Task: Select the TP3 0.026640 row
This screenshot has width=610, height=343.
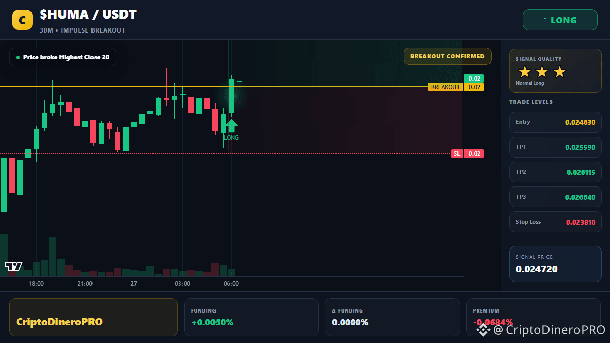Action: coord(555,197)
